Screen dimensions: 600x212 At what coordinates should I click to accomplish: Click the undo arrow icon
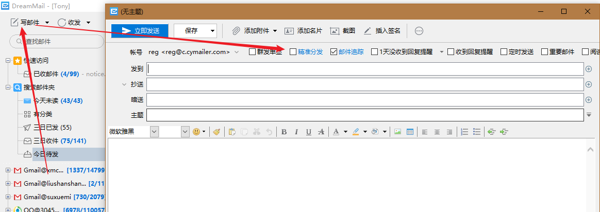[269, 132]
